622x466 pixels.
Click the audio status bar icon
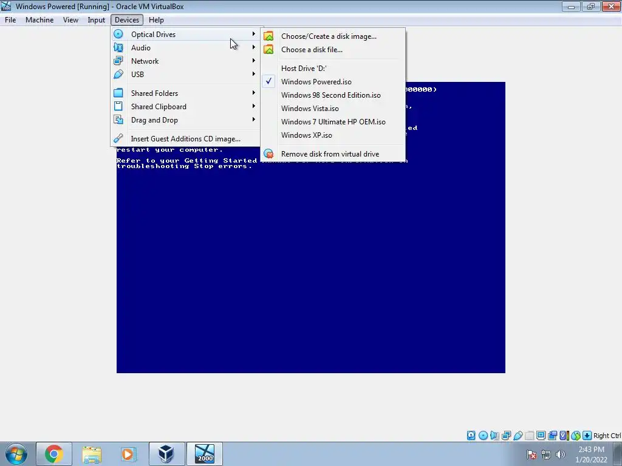[x=494, y=436]
